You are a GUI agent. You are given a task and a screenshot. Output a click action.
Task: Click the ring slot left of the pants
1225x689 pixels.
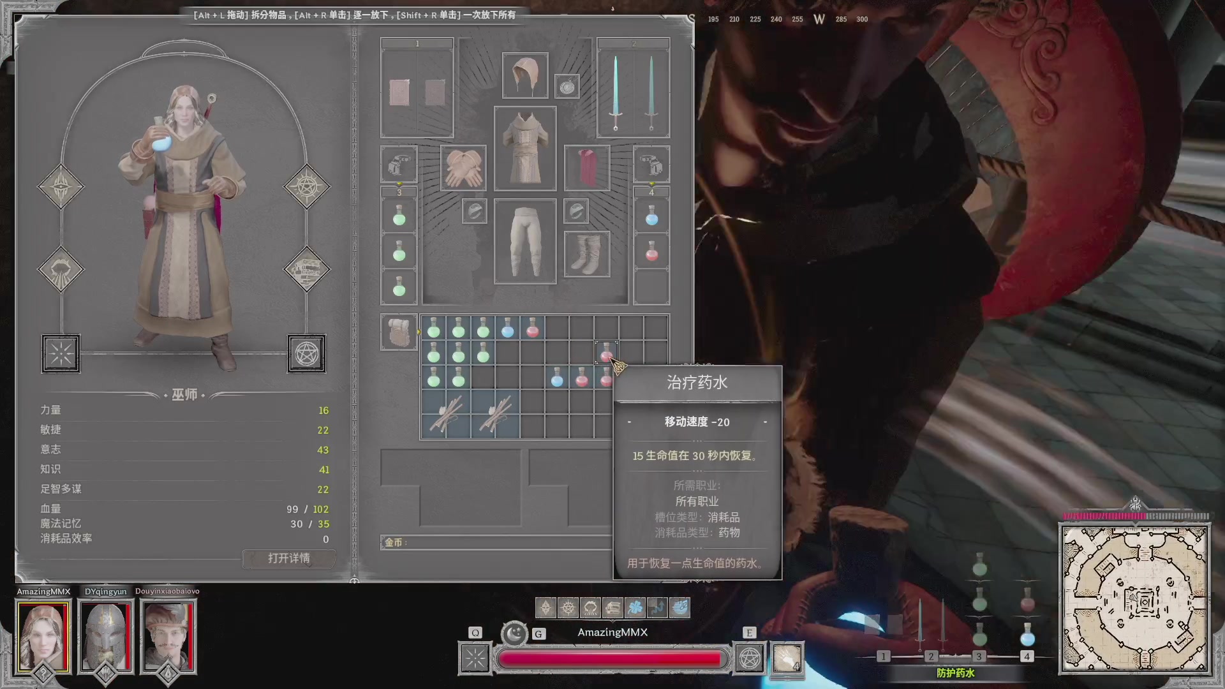474,211
